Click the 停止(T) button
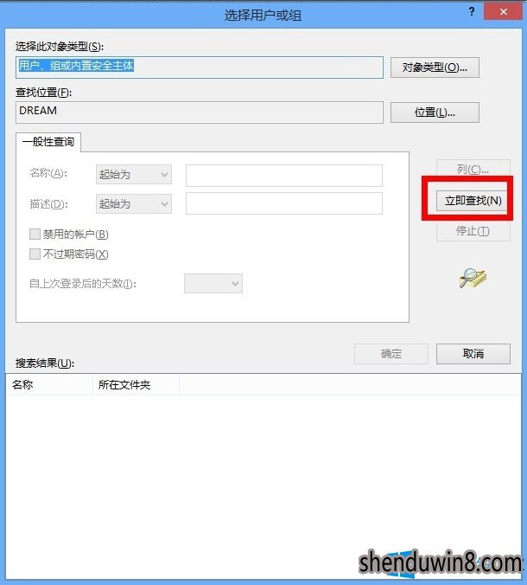 click(x=473, y=231)
